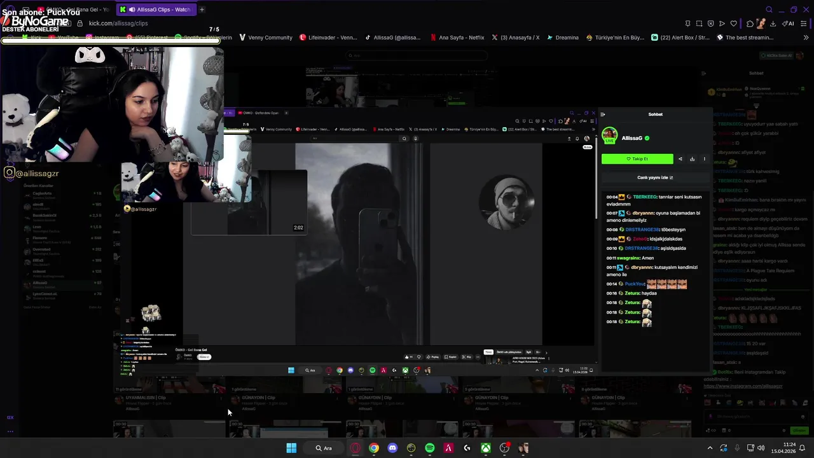Open the Xbox app from the taskbar
This screenshot has height=458, width=814.
(x=486, y=448)
